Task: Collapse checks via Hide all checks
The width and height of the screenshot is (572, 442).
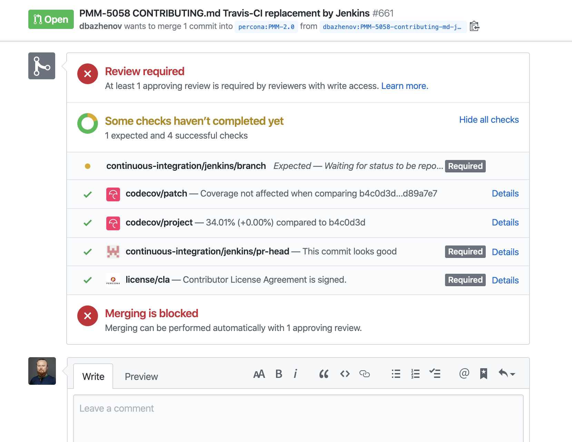Action: tap(489, 120)
